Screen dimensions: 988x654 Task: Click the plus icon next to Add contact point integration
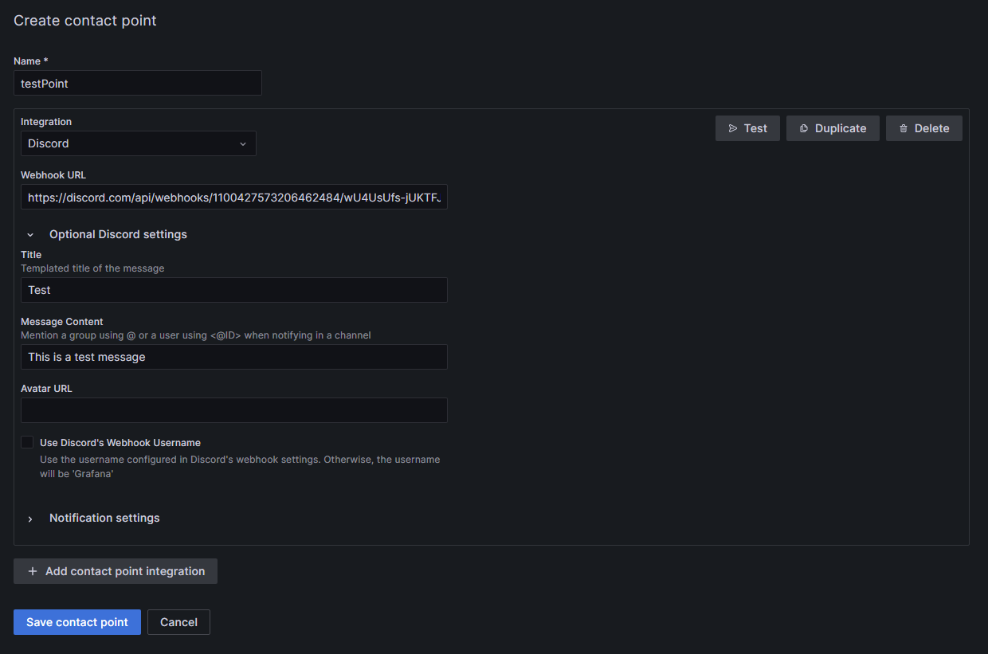[32, 570]
